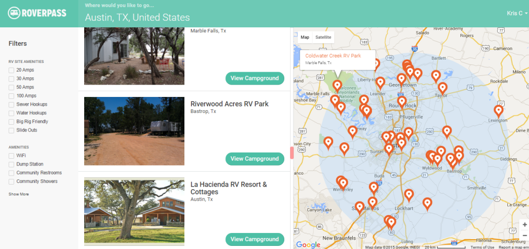The image size is (529, 249).
Task: Zoom out the map with minus button
Action: click(x=524, y=236)
